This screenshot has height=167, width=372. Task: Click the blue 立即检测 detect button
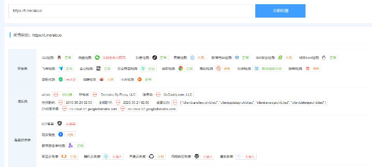(280, 11)
